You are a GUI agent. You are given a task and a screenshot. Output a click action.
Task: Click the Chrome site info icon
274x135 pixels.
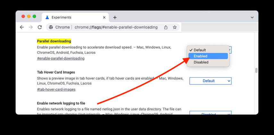(x=51, y=27)
